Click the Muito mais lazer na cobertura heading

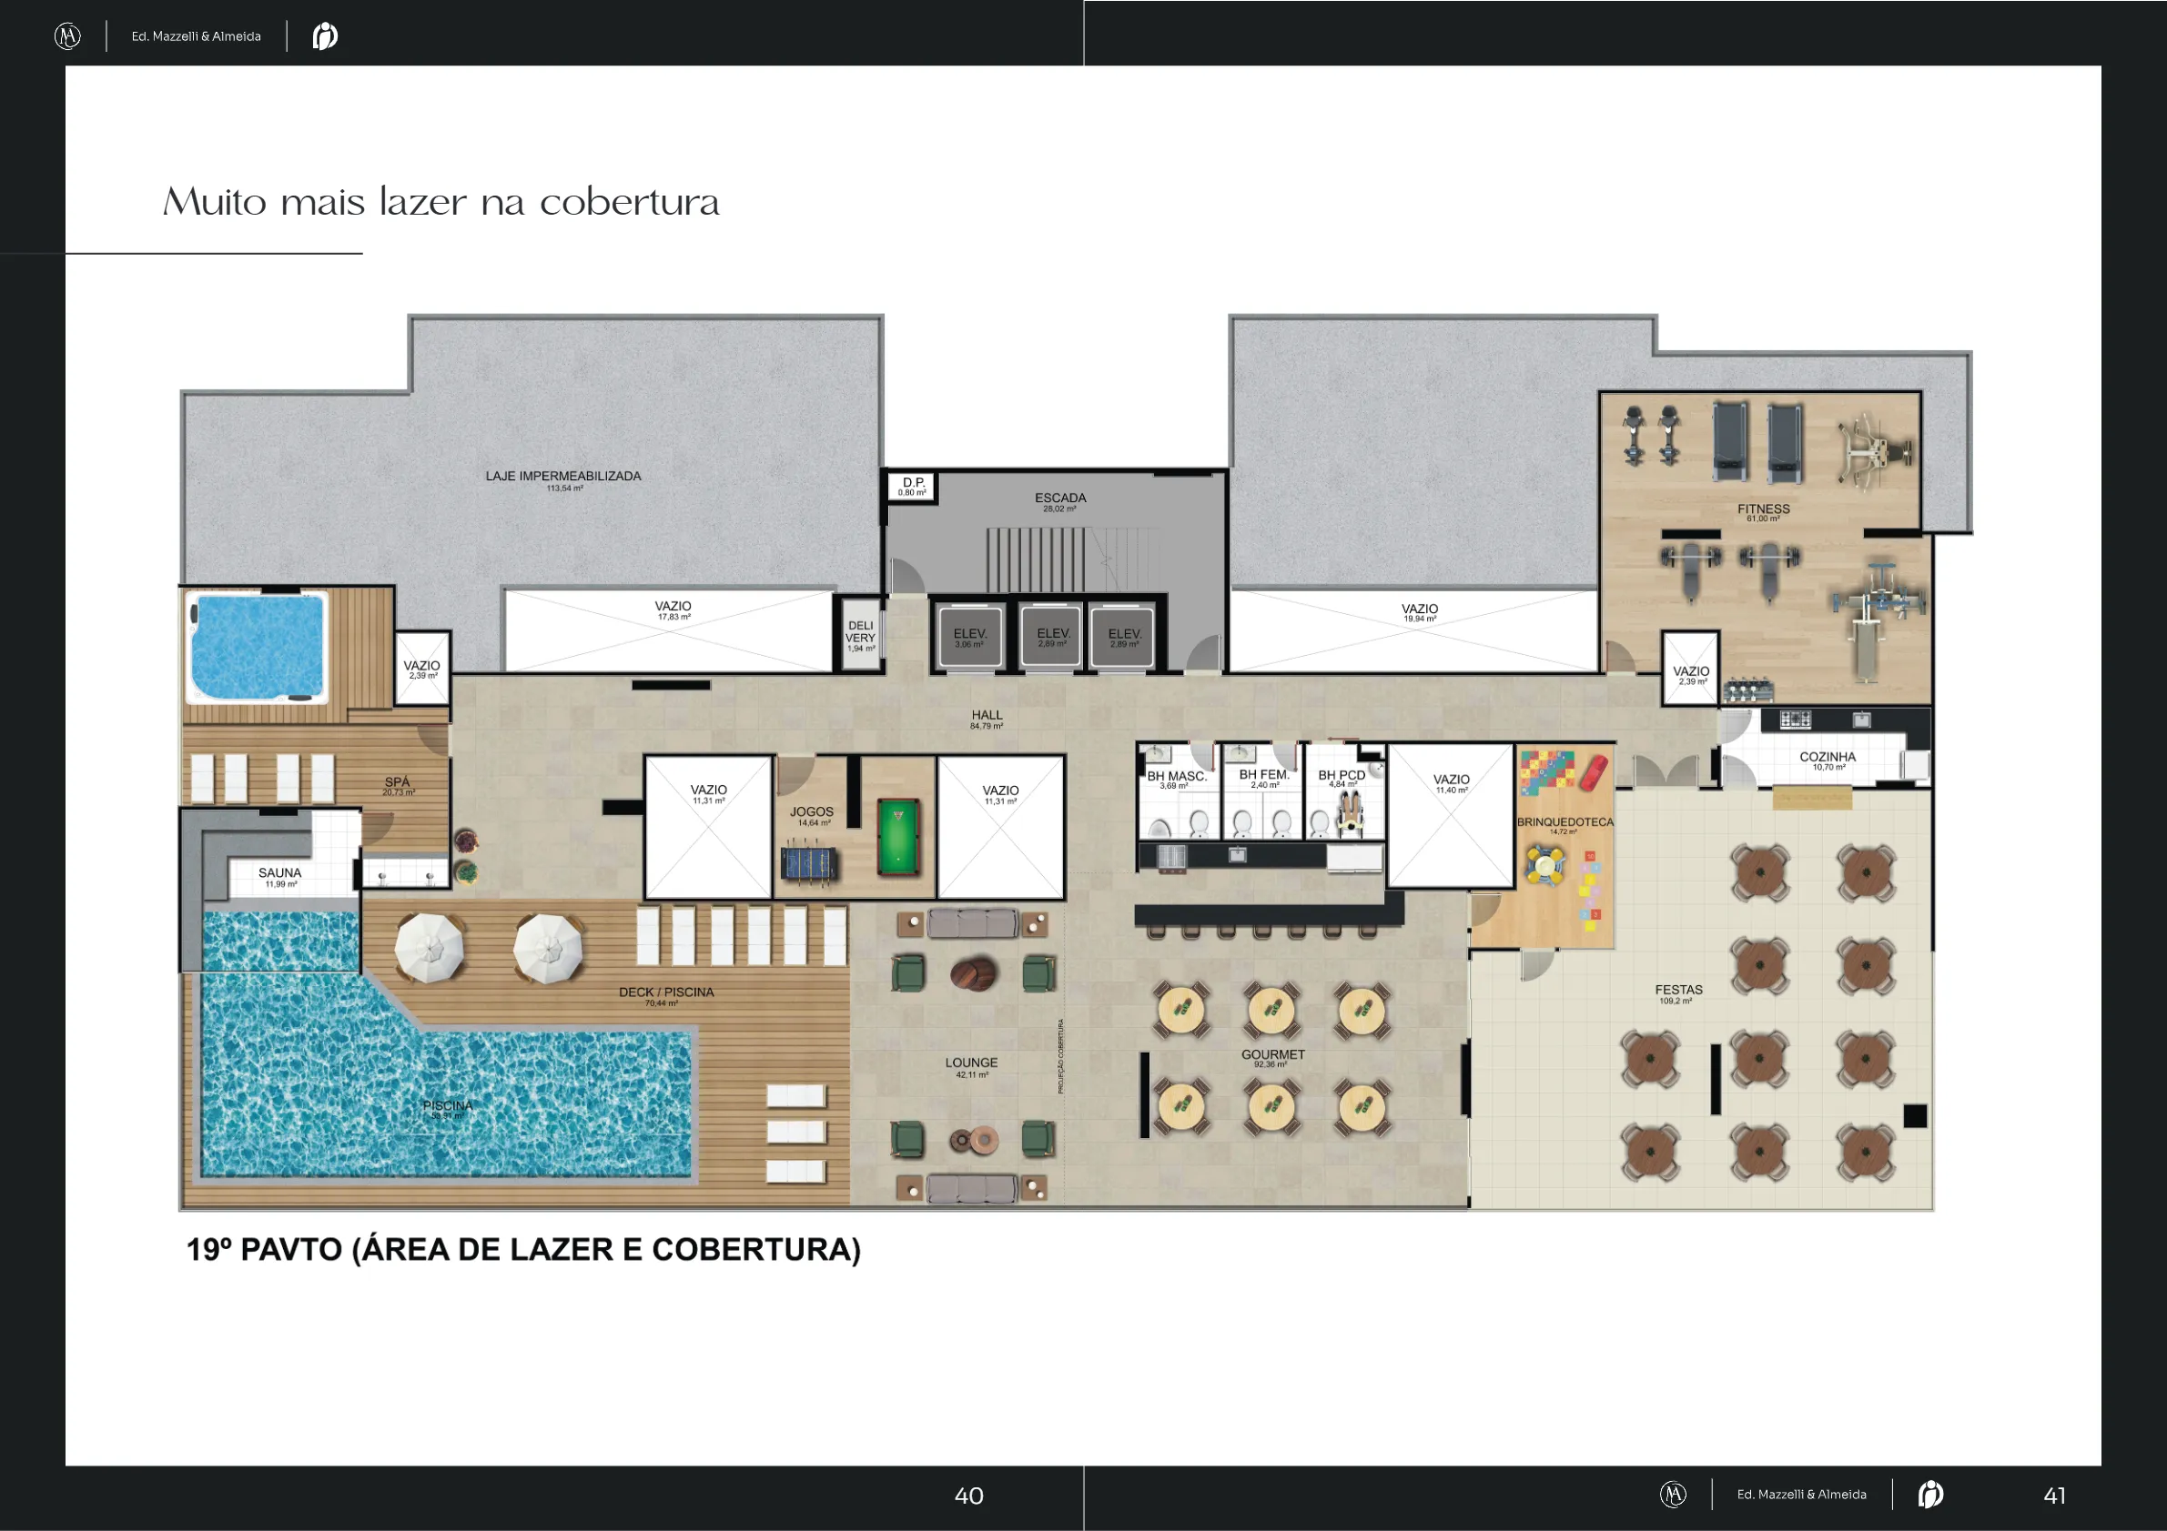(x=441, y=202)
